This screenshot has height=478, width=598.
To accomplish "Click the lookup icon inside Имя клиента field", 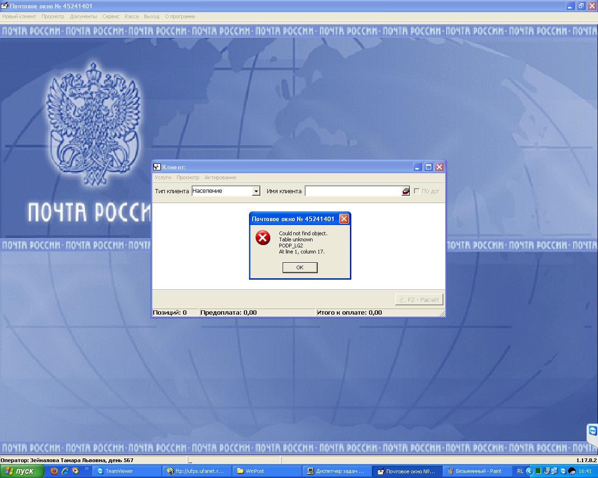I will point(406,191).
